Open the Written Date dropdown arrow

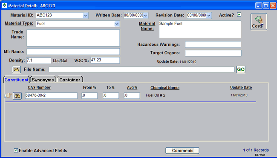(x=145, y=15)
